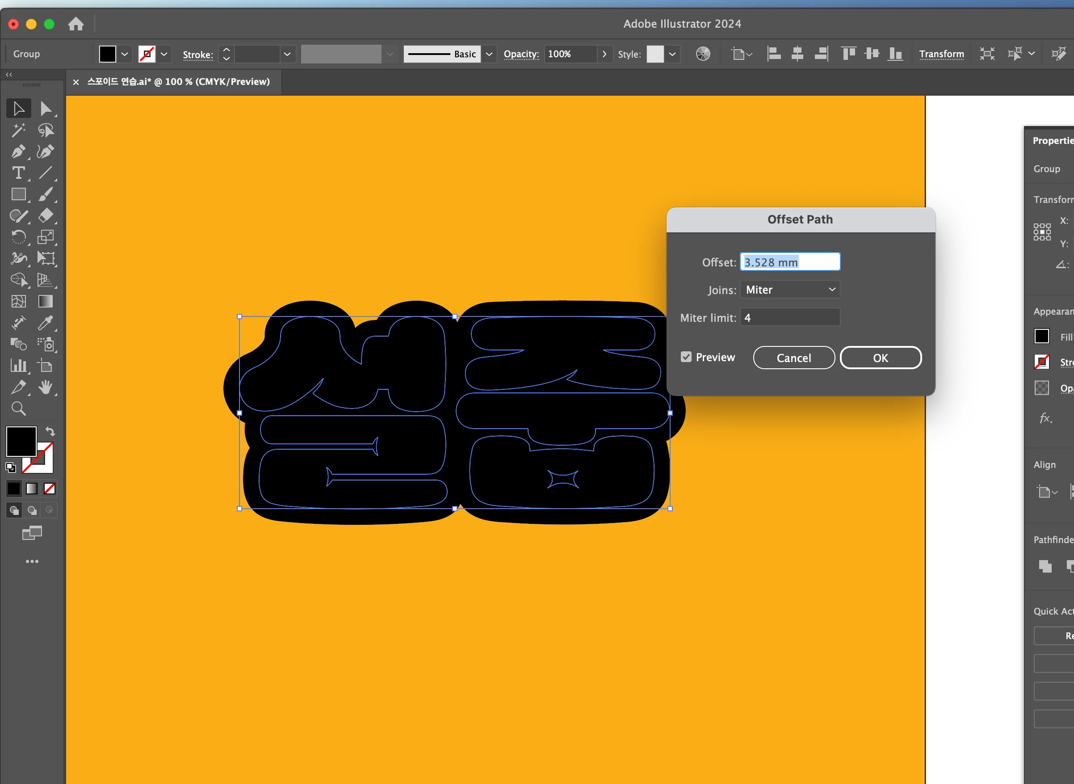Open the Joins dropdown

tap(790, 290)
